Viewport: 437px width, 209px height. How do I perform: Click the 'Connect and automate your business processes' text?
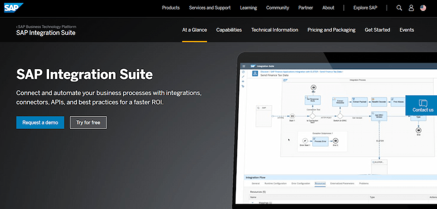pyautogui.click(x=109, y=97)
